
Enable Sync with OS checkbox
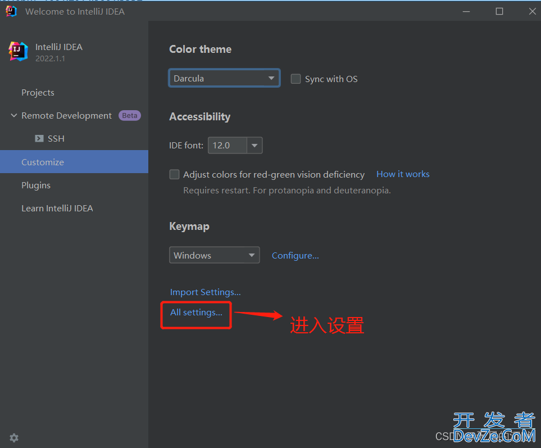point(295,79)
